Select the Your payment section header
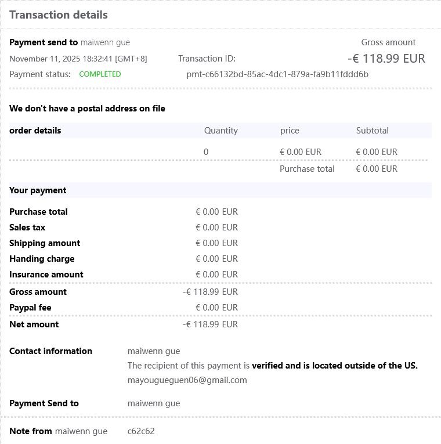441x444 pixels. [38, 190]
